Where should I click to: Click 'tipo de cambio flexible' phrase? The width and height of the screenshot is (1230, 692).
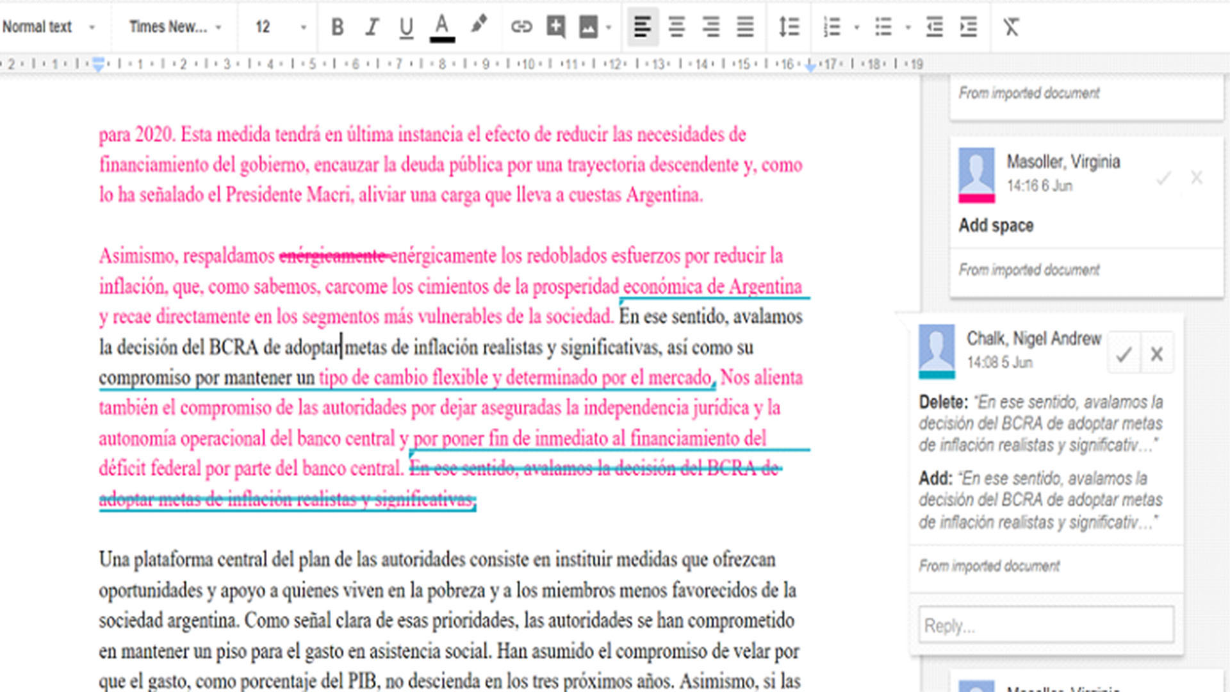tap(404, 377)
